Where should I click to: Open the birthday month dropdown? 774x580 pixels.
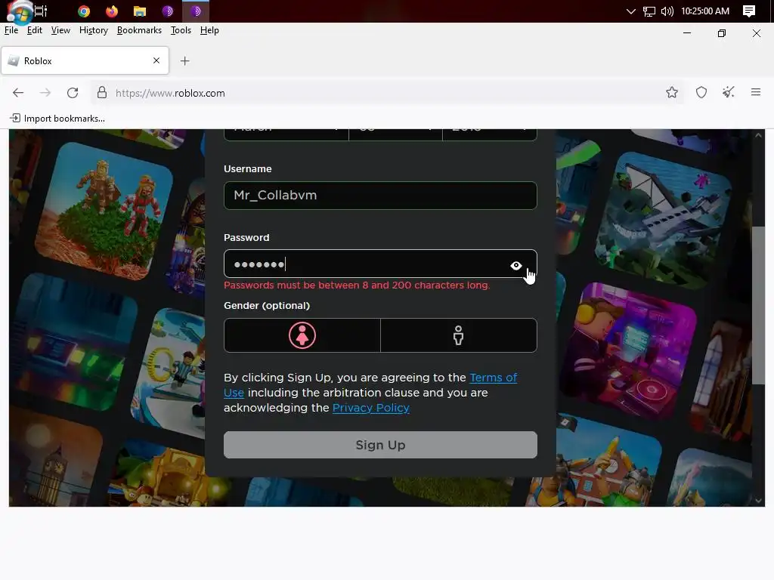[x=286, y=134]
